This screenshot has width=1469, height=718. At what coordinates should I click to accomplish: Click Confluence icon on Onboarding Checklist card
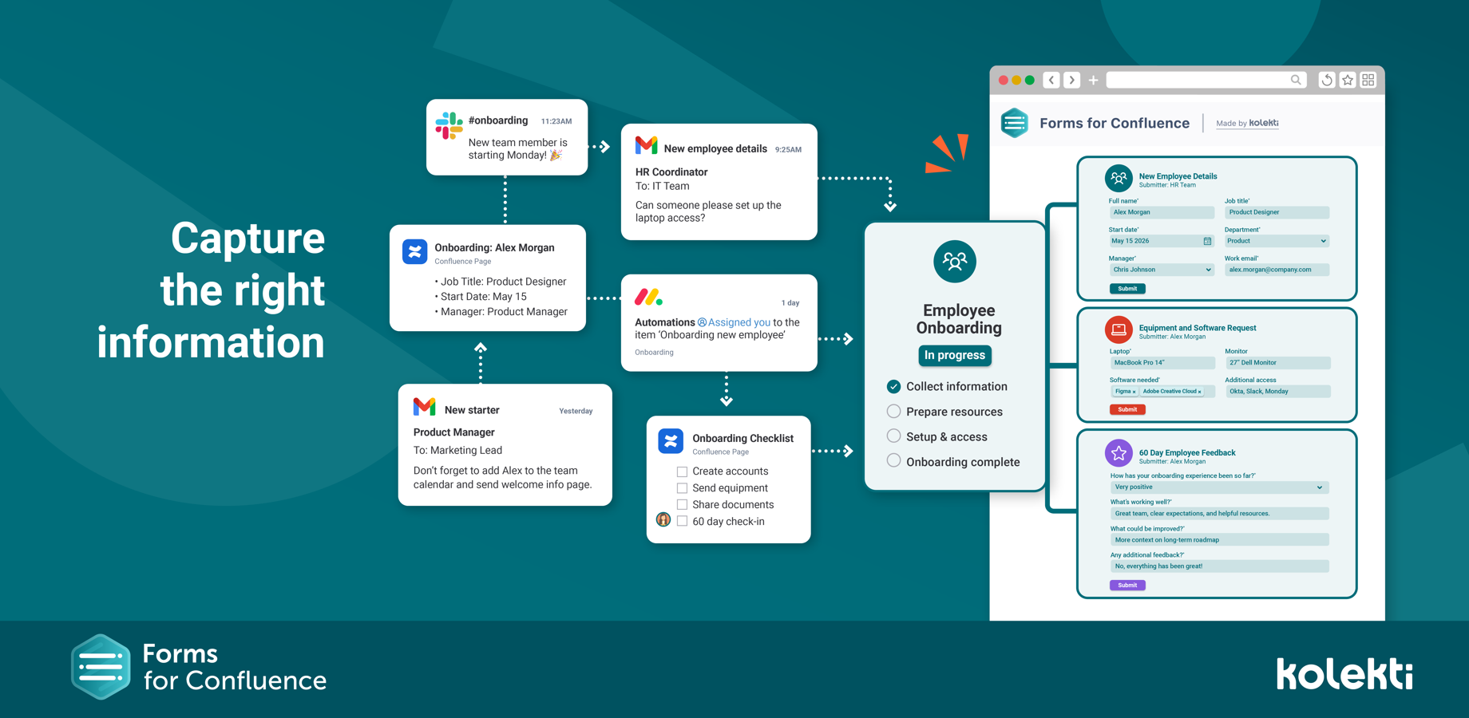coord(671,441)
